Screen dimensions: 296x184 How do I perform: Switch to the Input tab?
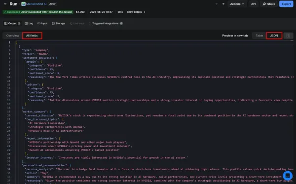click(42, 23)
